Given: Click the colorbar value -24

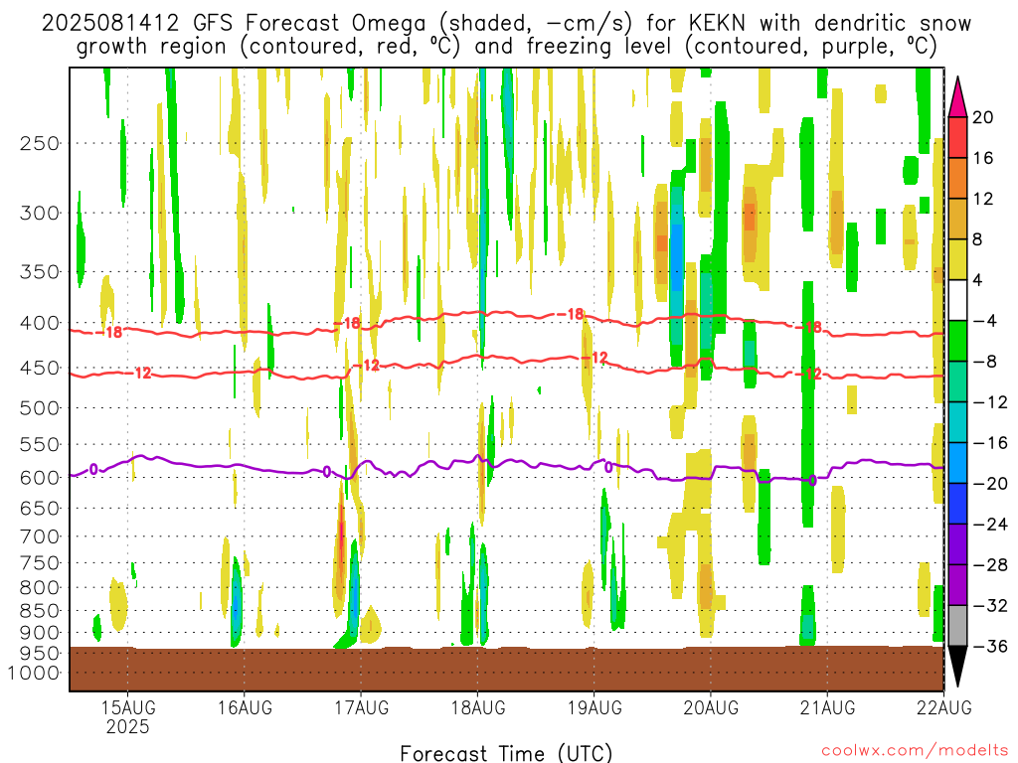Looking at the screenshot, I should (990, 525).
